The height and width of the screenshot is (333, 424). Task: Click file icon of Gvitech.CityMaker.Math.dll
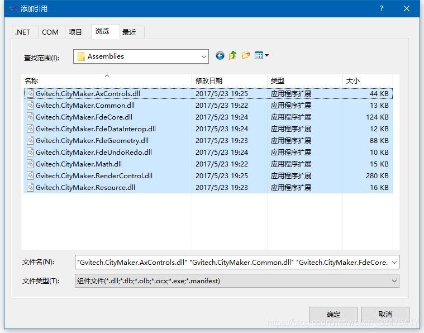30,164
